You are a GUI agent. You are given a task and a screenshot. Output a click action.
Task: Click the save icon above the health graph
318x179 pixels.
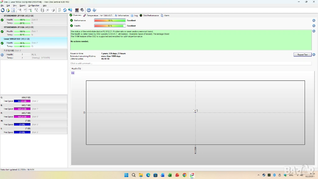[73, 73]
